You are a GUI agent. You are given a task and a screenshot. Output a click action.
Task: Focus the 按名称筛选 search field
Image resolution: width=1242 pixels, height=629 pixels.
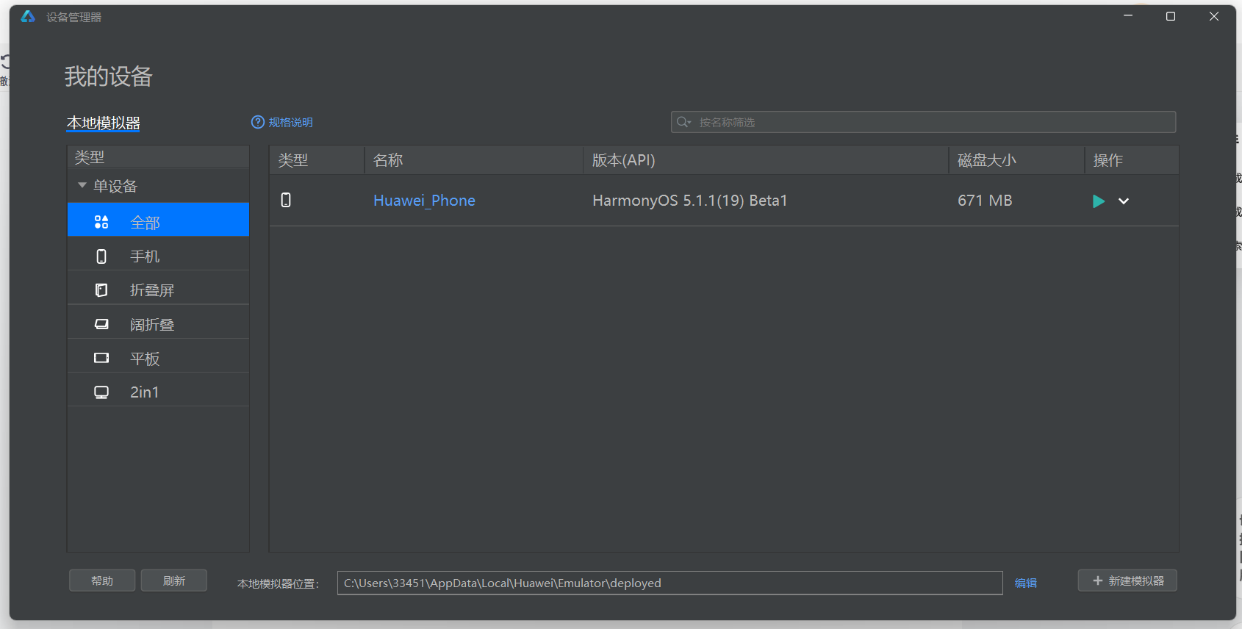[923, 122]
